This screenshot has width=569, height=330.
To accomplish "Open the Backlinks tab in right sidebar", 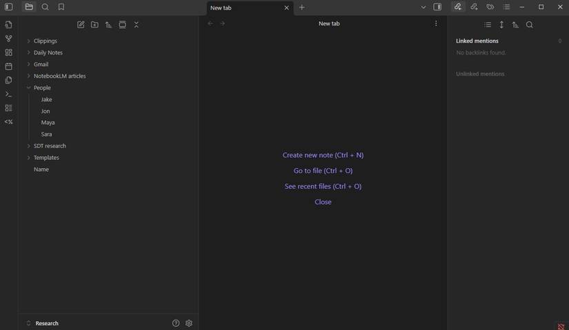I will [x=457, y=7].
